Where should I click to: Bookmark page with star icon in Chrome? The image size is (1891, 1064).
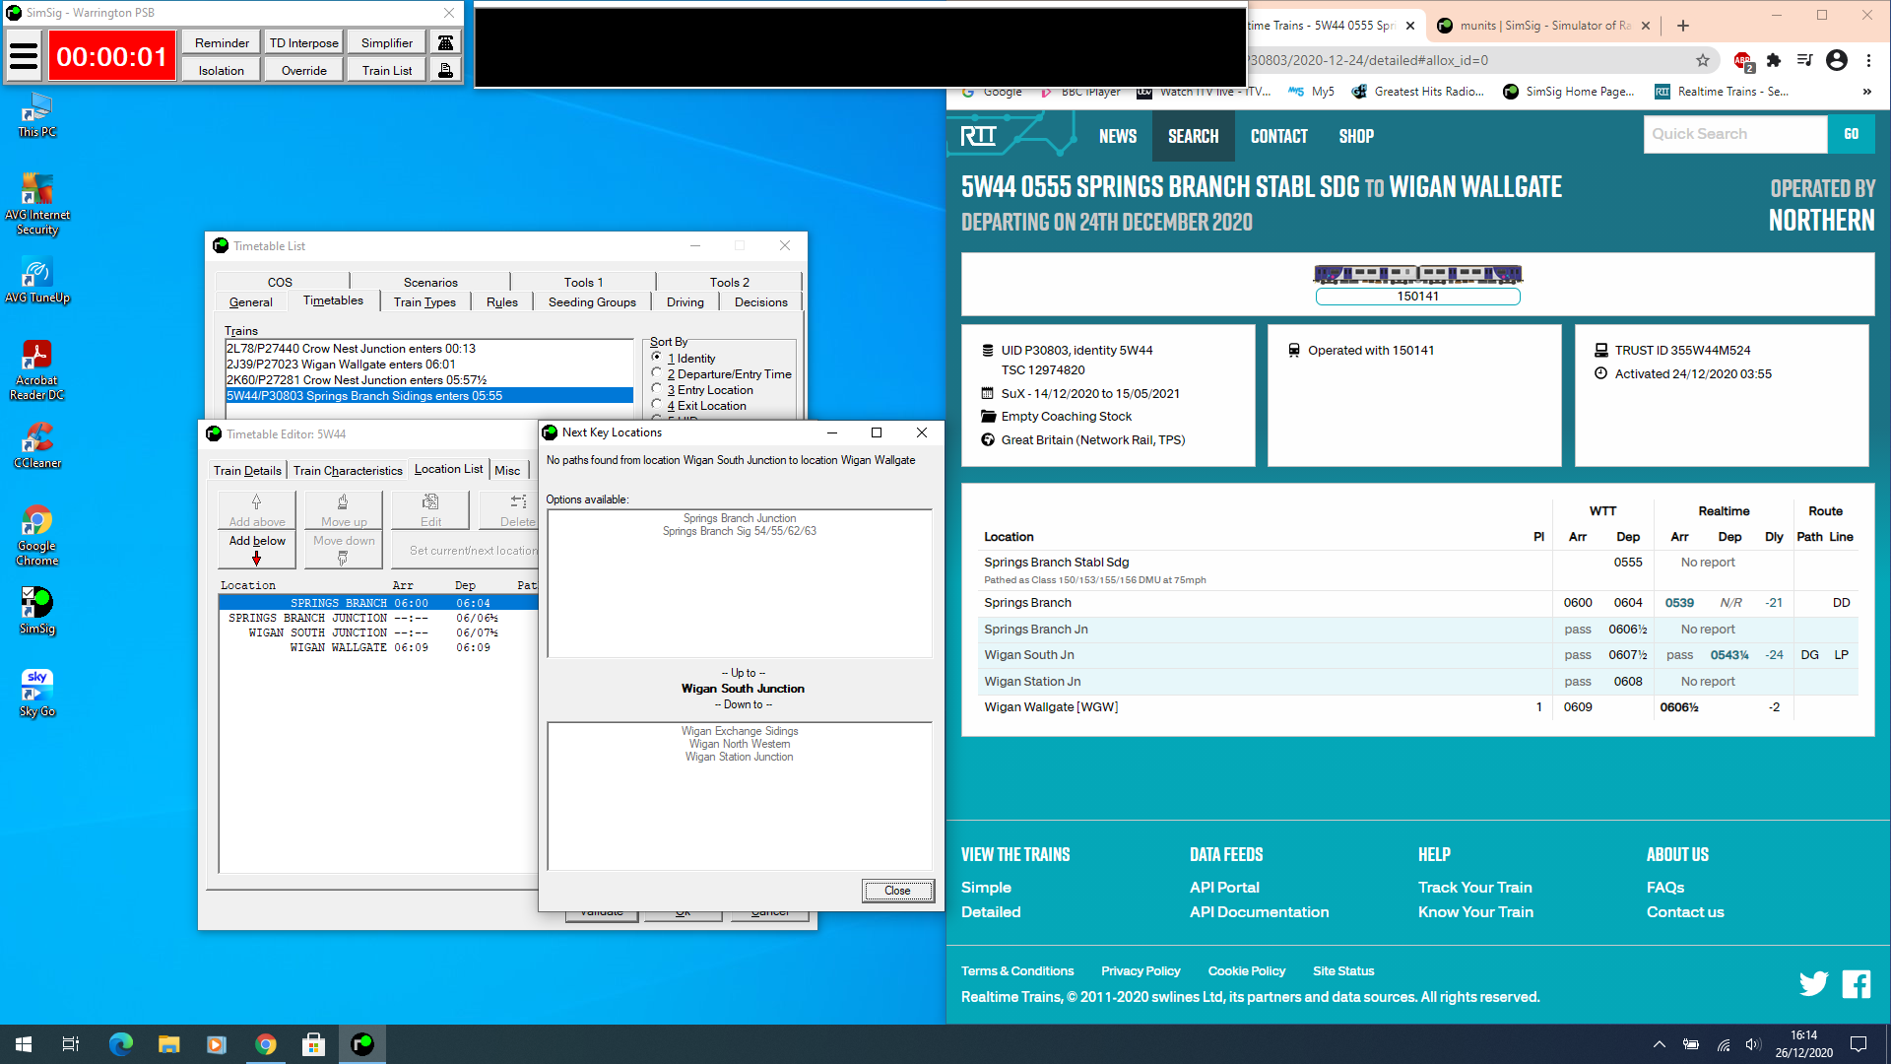click(1703, 60)
